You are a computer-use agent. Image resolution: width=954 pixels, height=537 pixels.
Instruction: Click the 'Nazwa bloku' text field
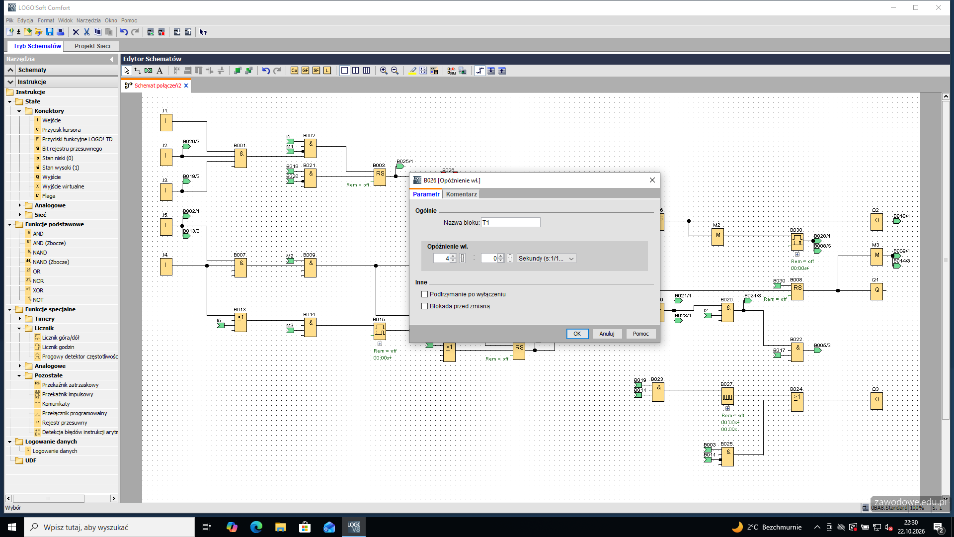(x=510, y=223)
